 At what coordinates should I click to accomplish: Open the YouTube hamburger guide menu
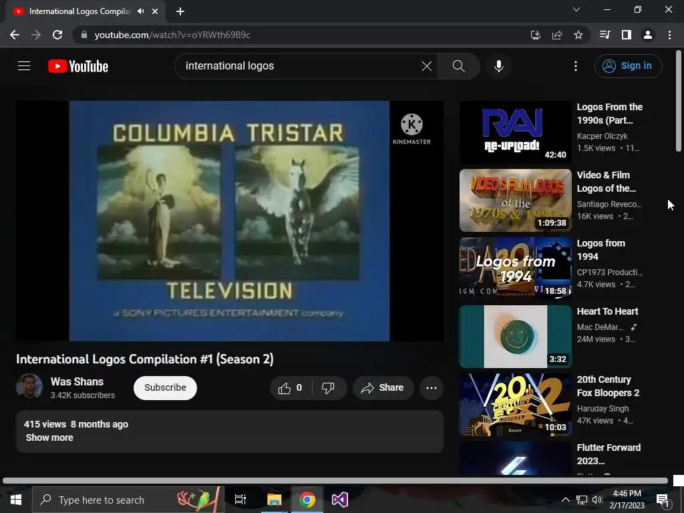(24, 66)
